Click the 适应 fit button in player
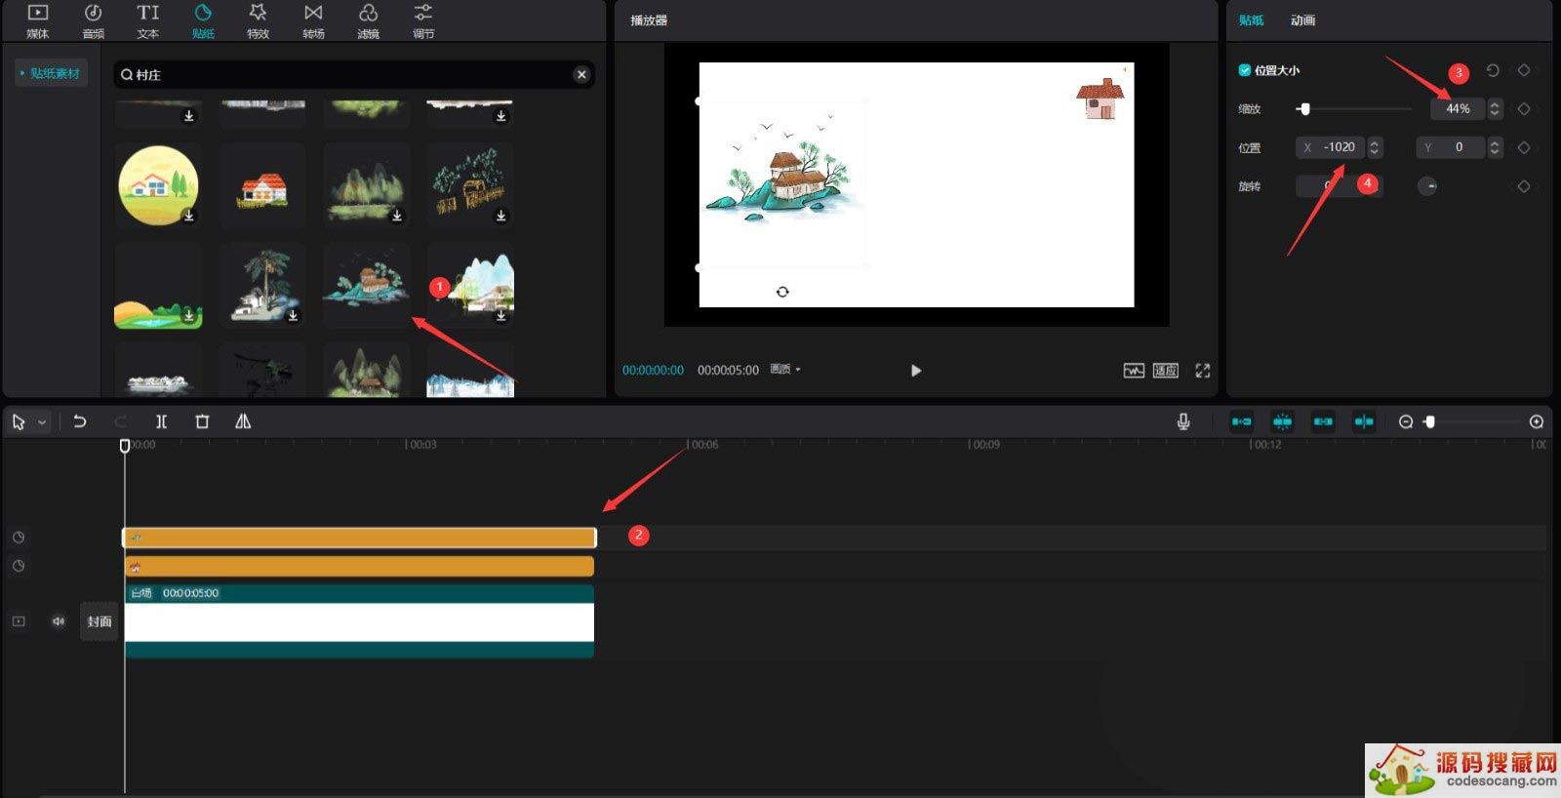The image size is (1561, 798). [1166, 371]
